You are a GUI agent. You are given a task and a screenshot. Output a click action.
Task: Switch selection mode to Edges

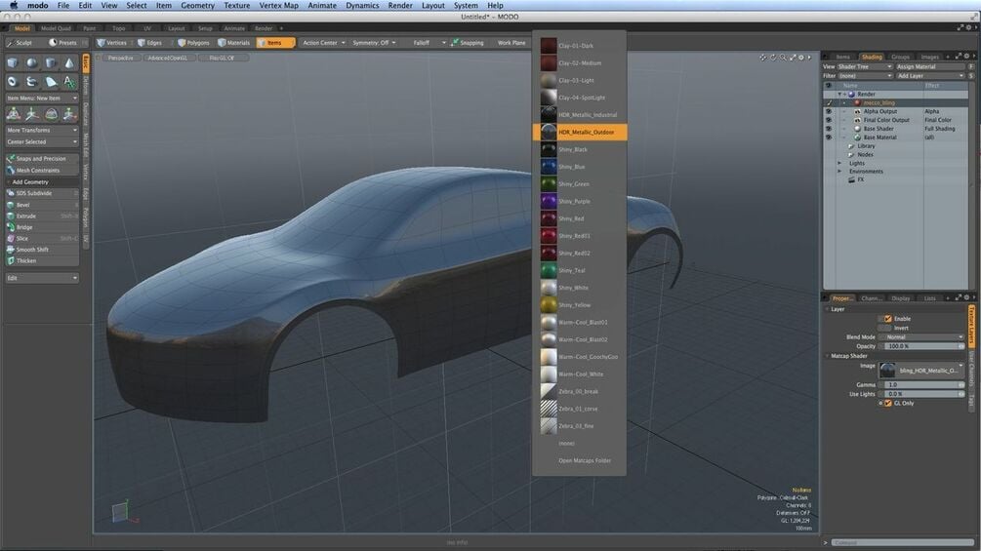[x=150, y=43]
